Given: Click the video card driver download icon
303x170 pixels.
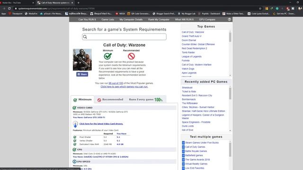Looking at the screenshot, I should click(x=75, y=124).
